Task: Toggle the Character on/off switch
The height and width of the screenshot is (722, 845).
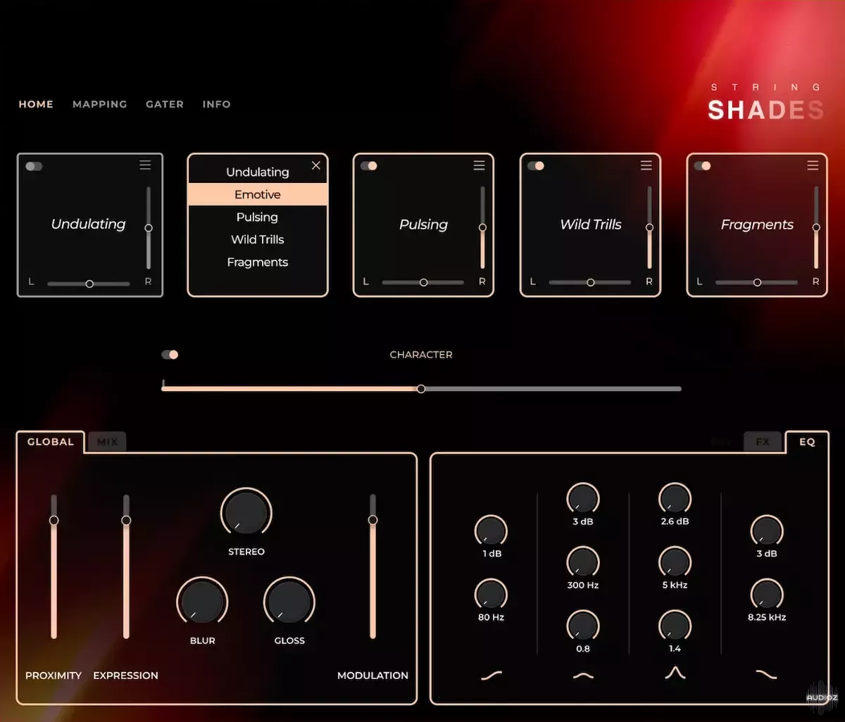Action: pos(170,355)
